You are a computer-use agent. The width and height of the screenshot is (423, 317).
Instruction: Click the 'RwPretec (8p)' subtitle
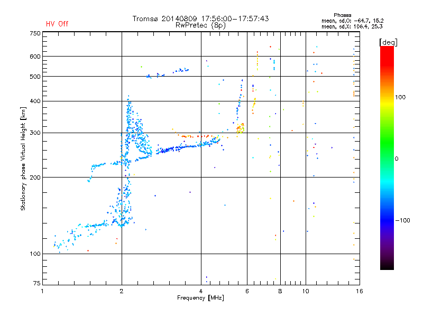point(200,25)
